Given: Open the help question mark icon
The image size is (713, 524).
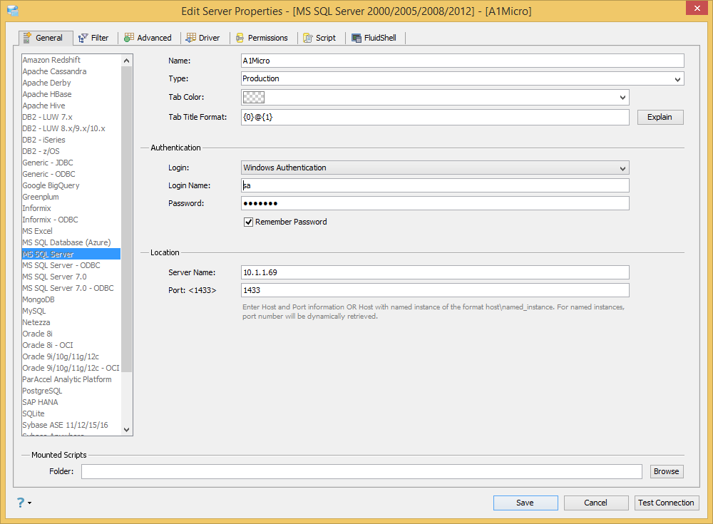Looking at the screenshot, I should tap(21, 502).
